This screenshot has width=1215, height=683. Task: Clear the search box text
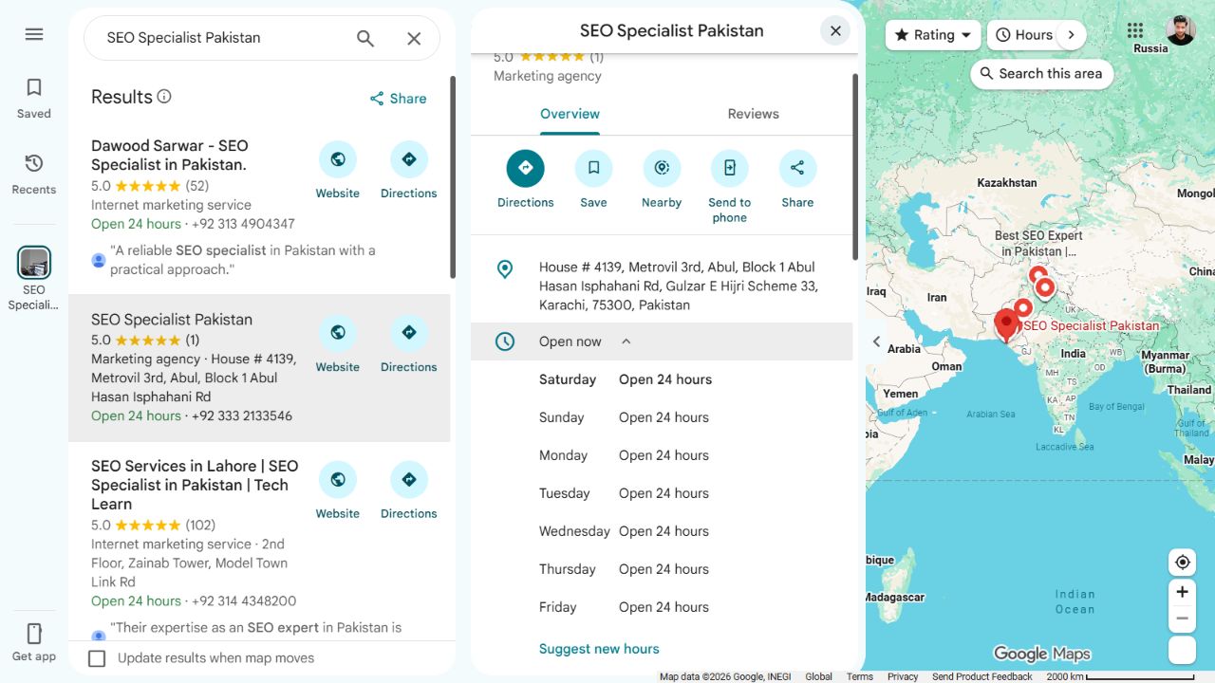(414, 38)
